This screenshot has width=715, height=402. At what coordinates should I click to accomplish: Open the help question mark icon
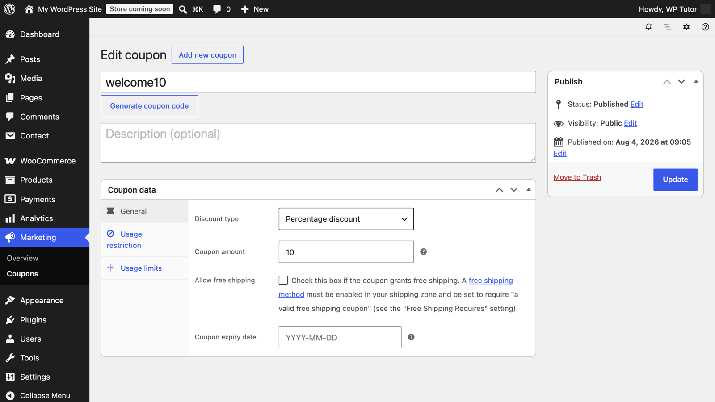click(x=705, y=27)
